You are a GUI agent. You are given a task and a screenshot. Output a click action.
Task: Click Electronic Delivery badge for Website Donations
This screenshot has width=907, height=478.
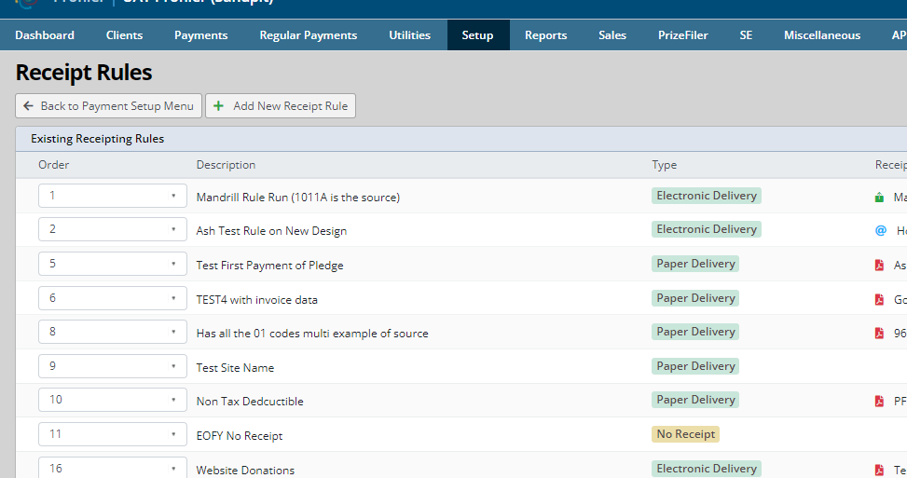707,468
